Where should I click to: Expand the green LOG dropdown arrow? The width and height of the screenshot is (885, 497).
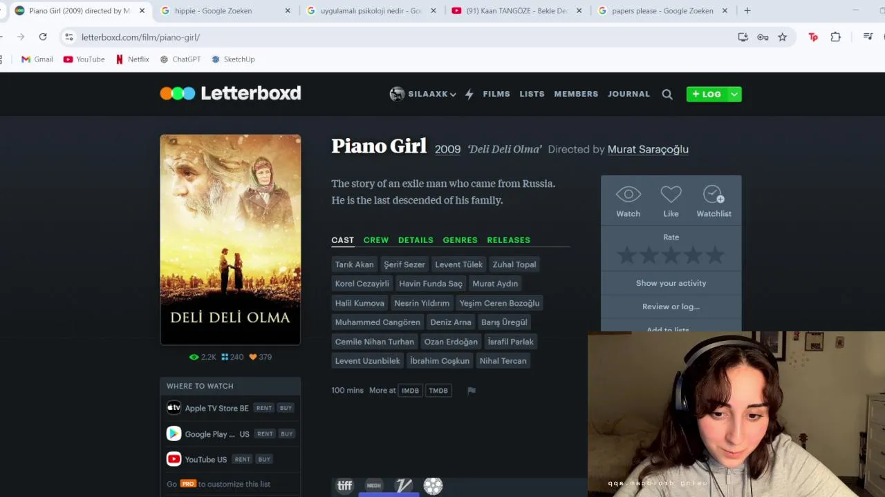pos(734,94)
